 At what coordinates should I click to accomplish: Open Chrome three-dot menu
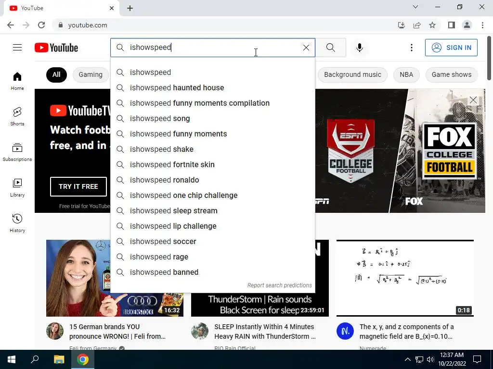[x=482, y=25]
